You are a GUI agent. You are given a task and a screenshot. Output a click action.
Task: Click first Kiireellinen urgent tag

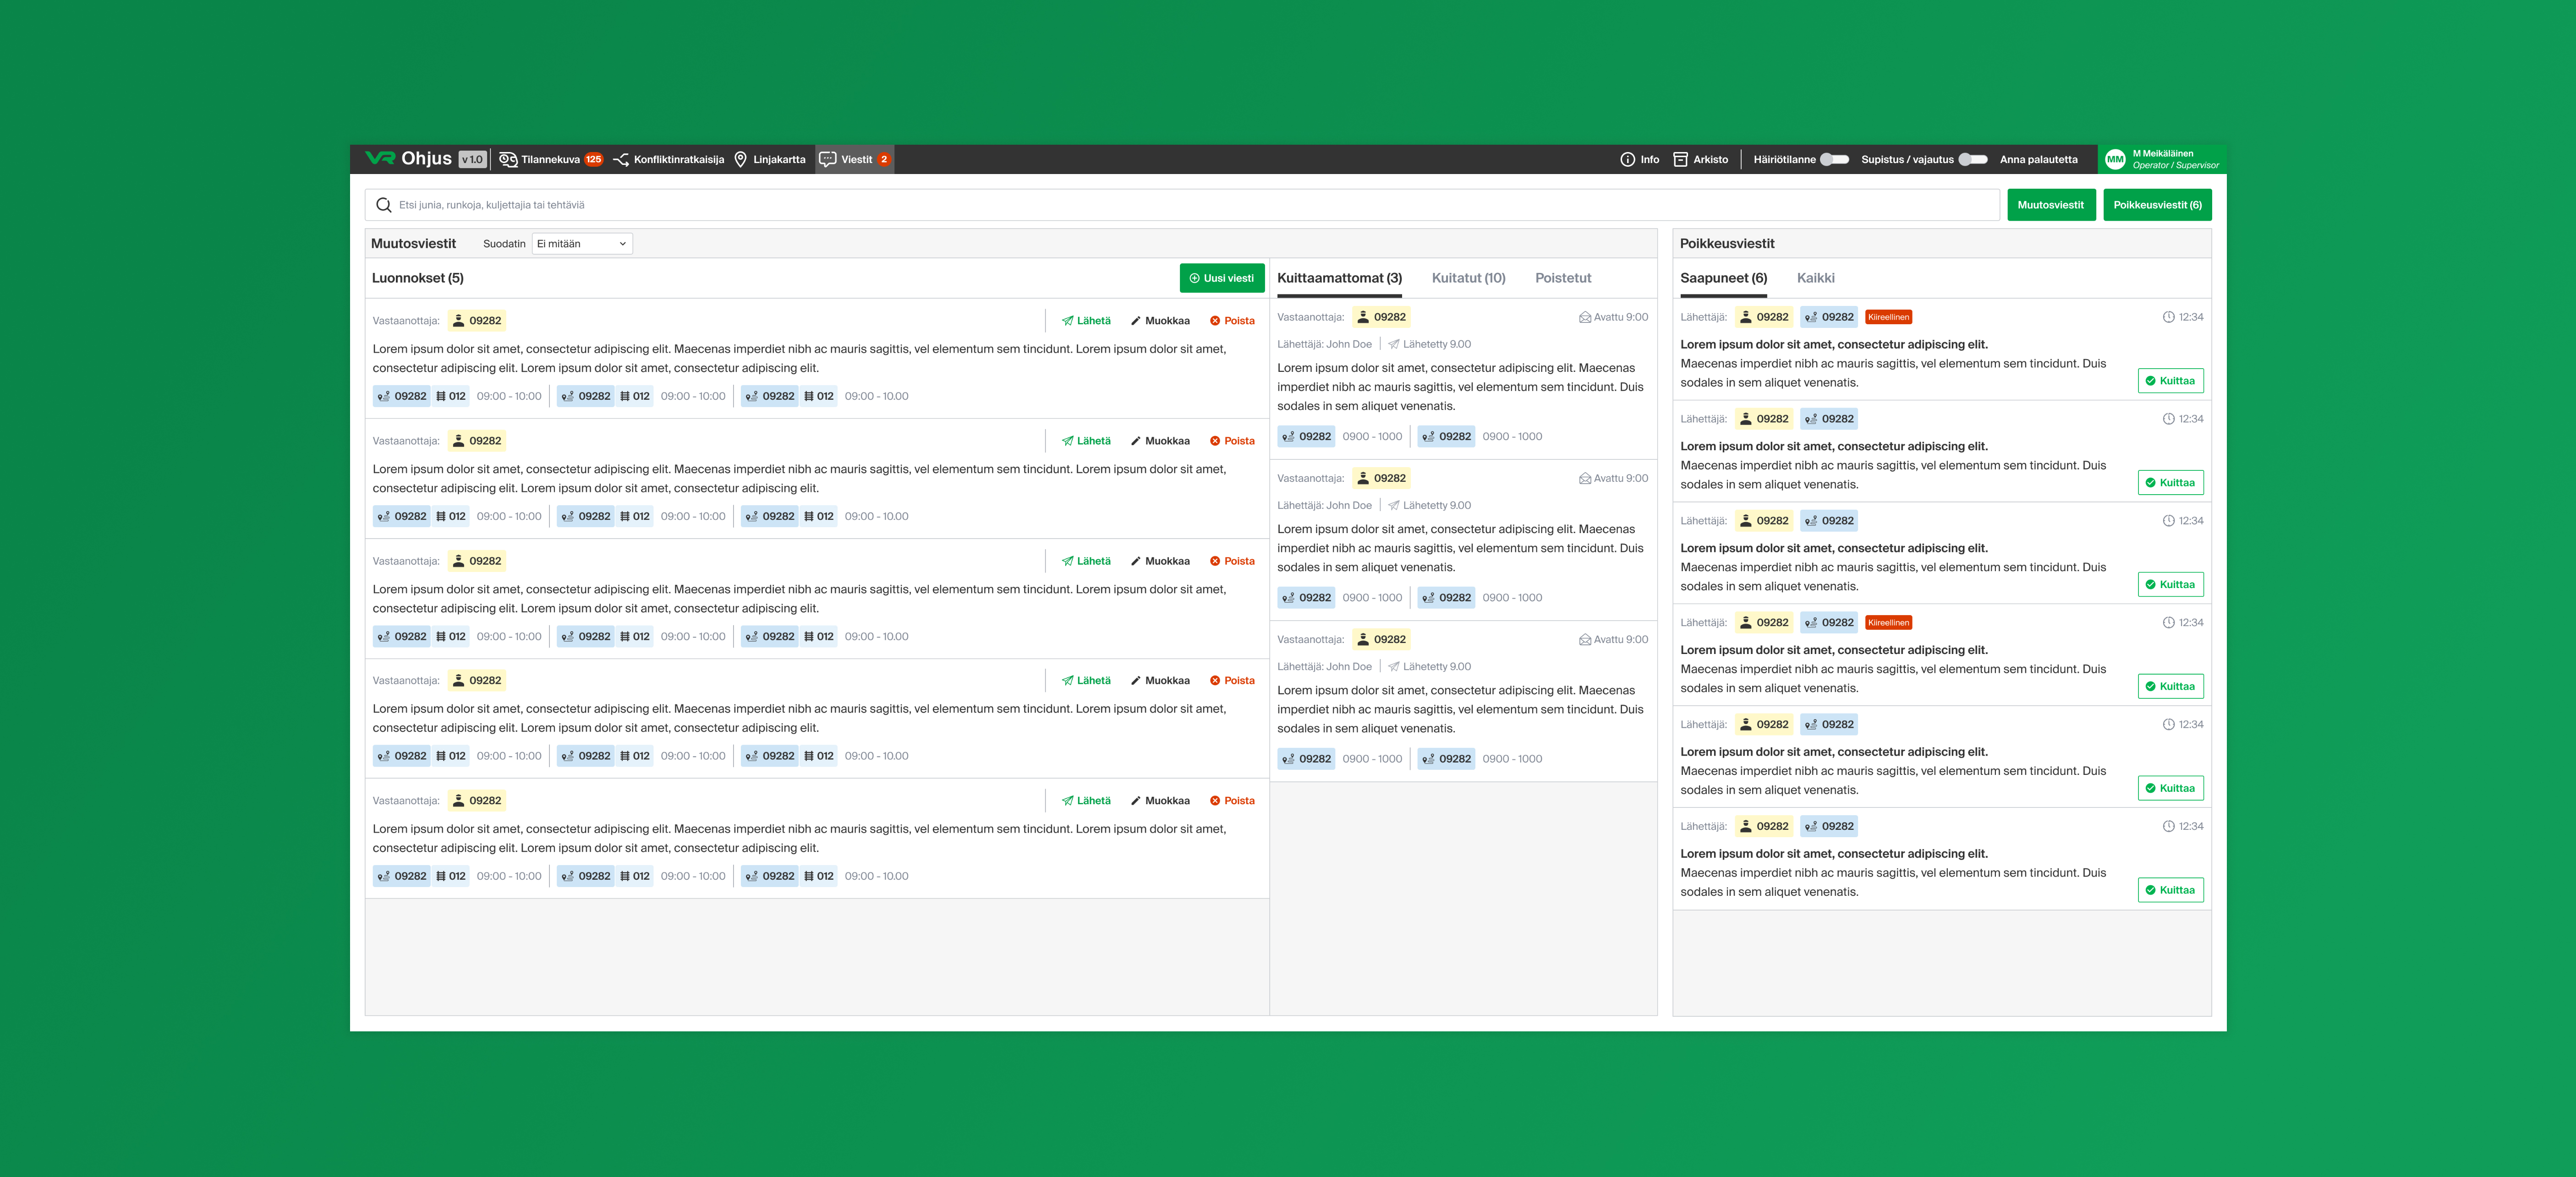[1888, 317]
